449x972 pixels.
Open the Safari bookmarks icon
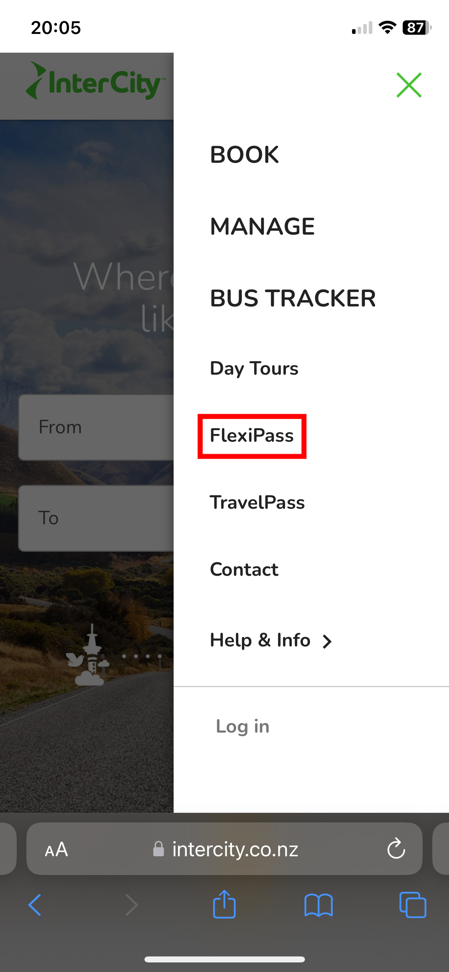click(318, 905)
